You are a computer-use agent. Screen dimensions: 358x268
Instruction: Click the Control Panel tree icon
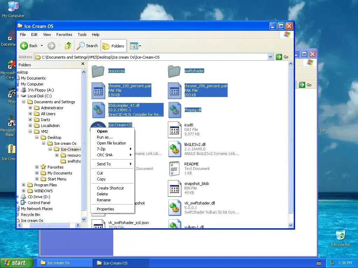tap(23, 203)
